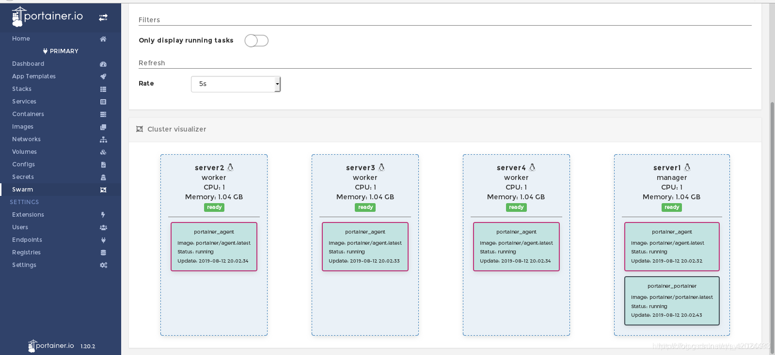
Task: Click portainer_agent task card on server1
Action: pyautogui.click(x=672, y=247)
